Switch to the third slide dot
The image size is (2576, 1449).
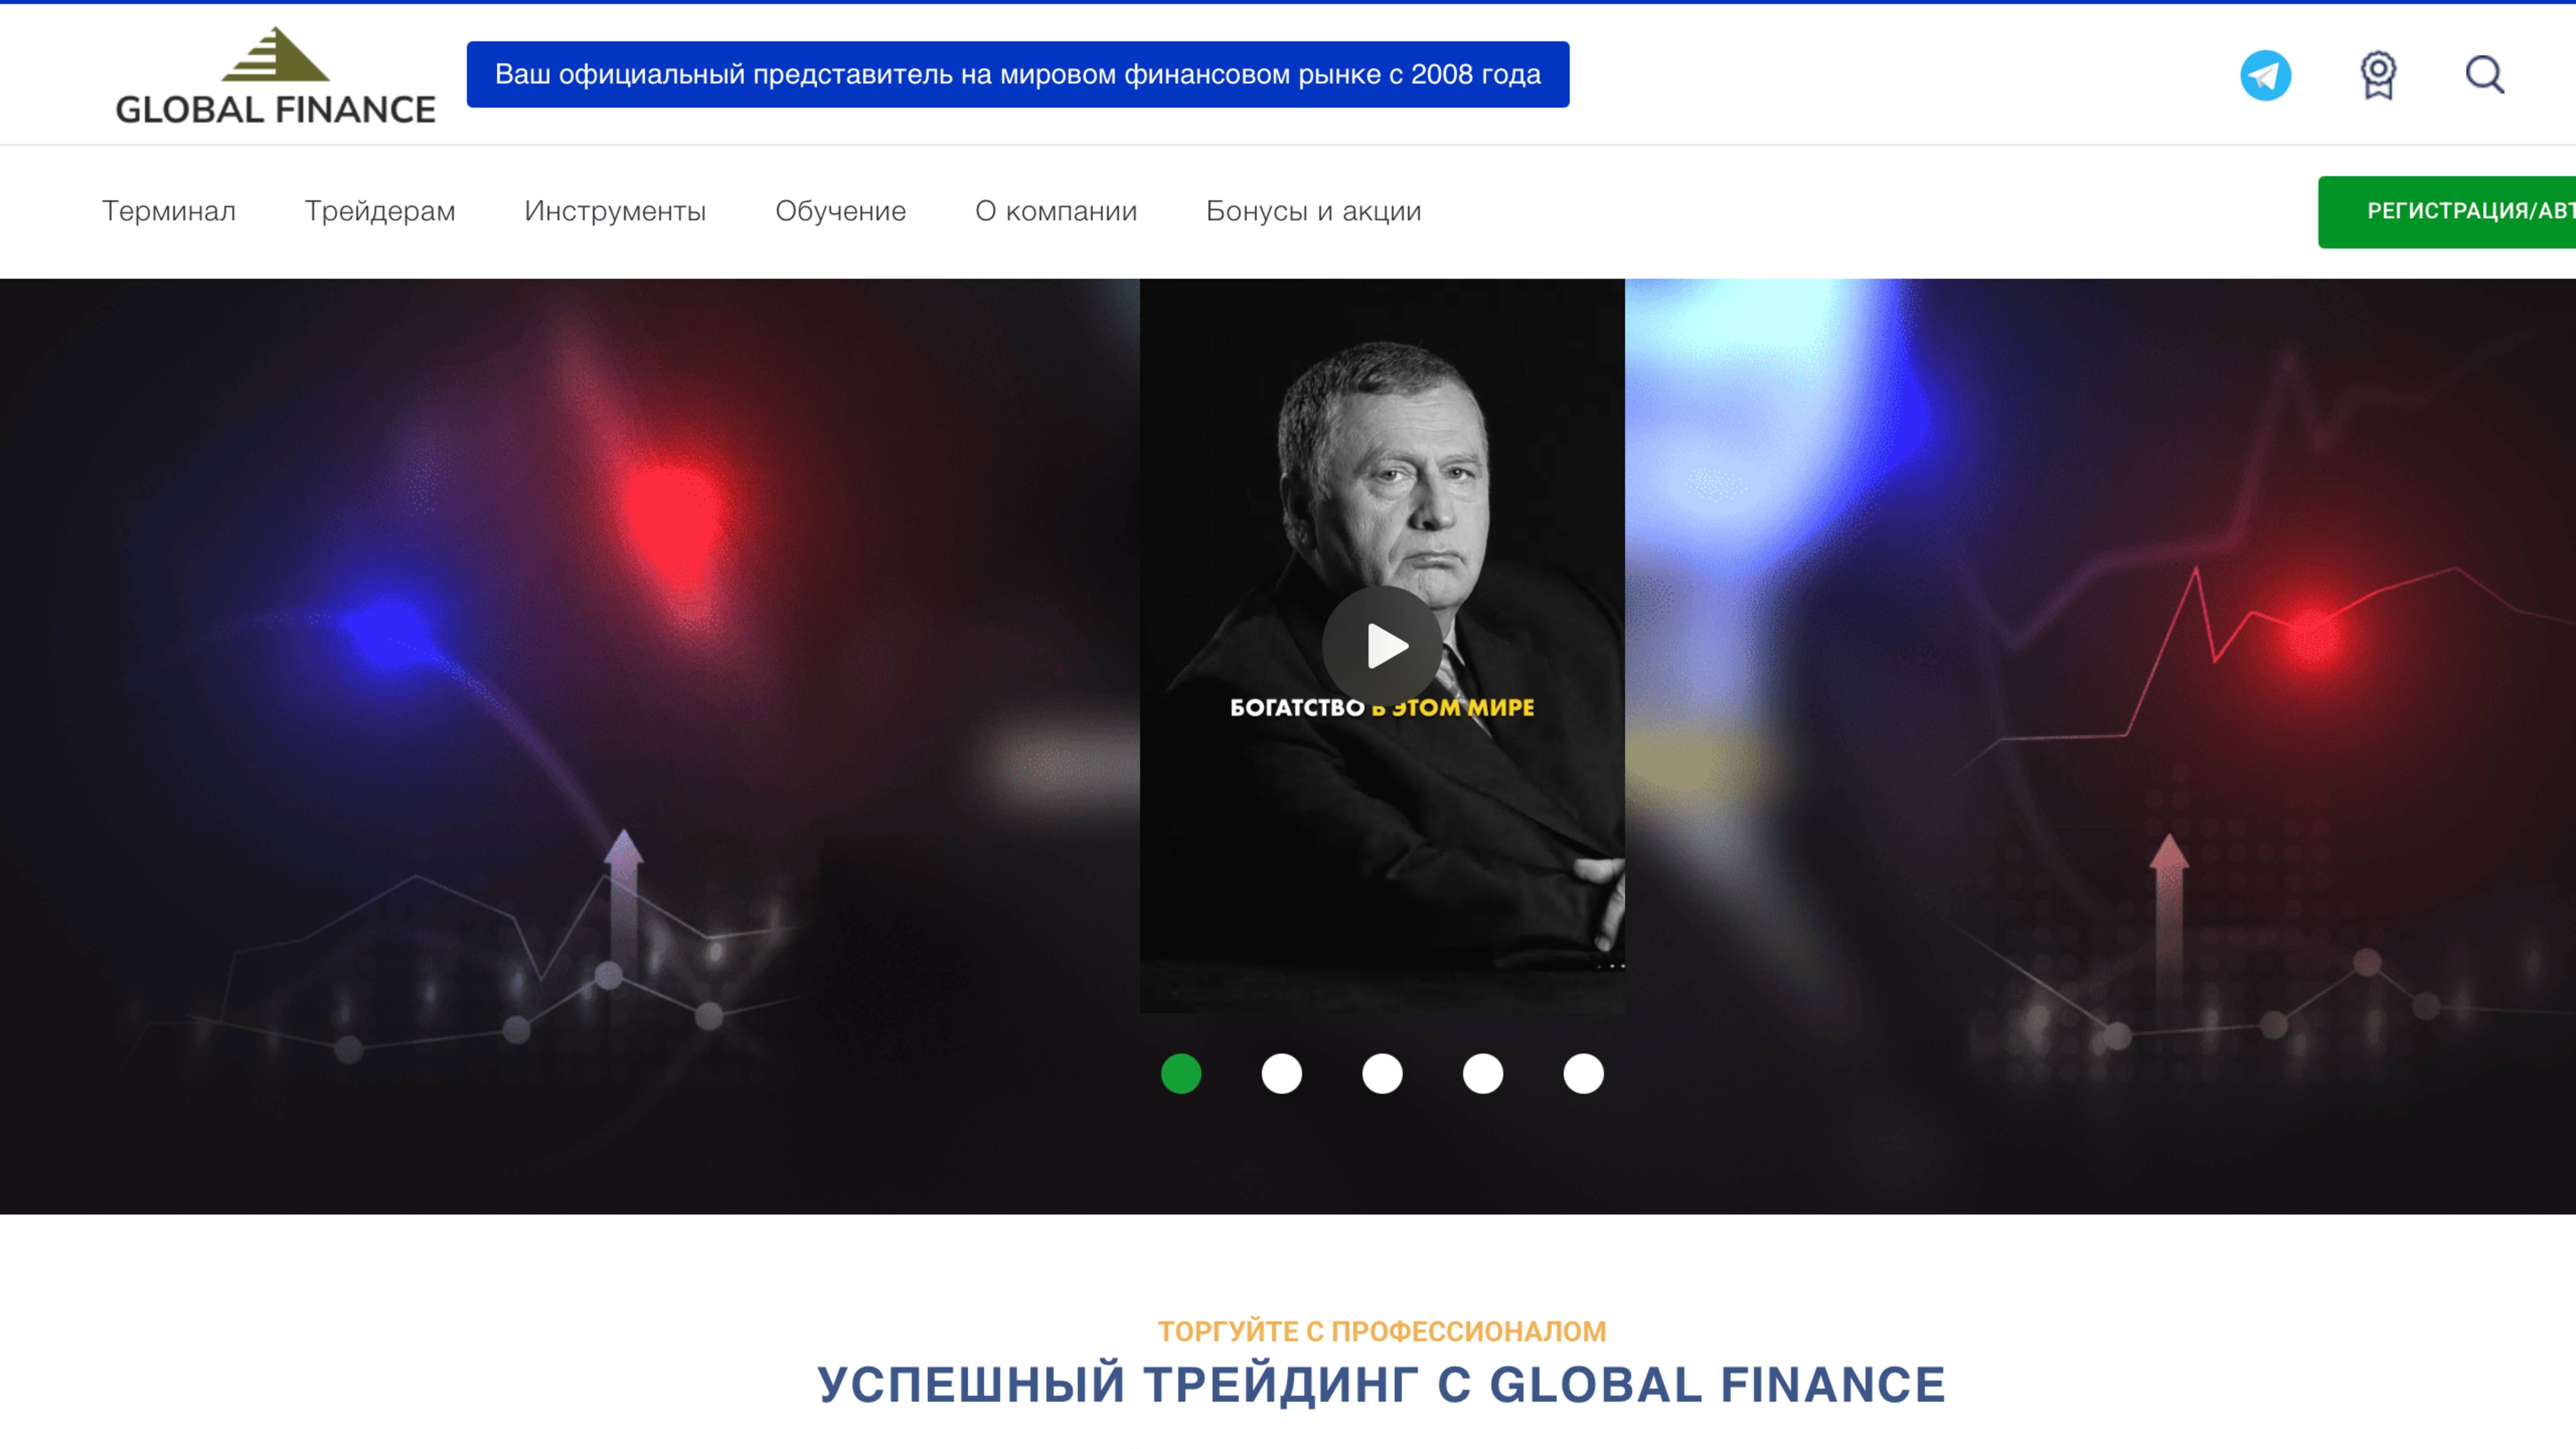pos(1382,1073)
